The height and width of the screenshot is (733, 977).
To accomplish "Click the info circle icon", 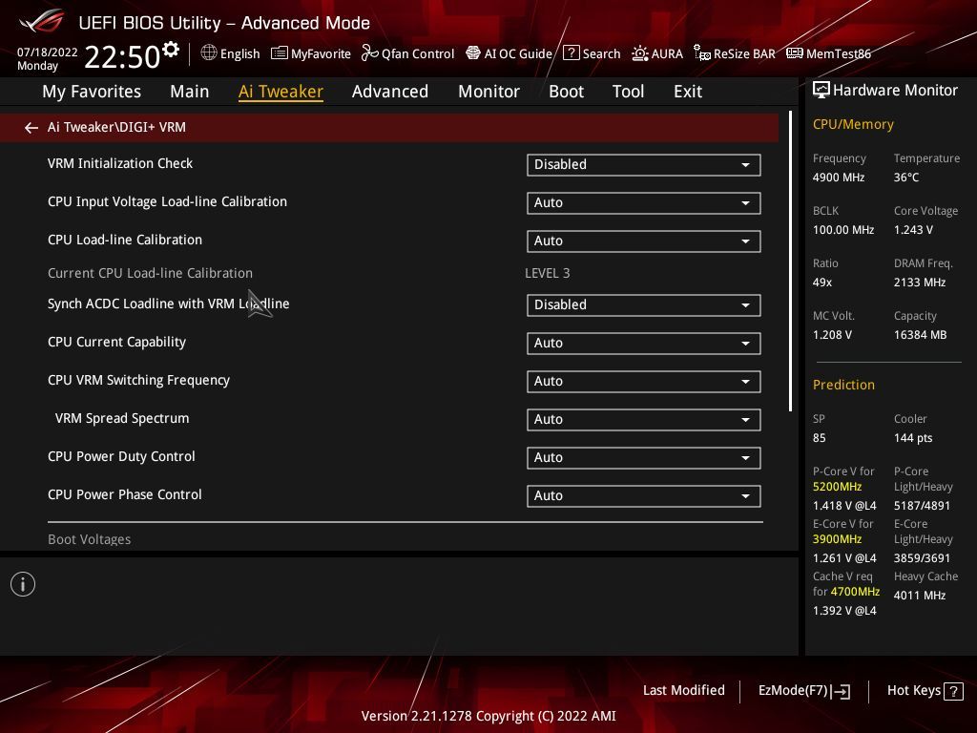I will (23, 585).
